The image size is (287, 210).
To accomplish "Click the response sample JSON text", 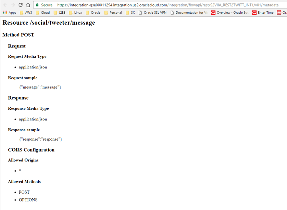I will click(x=40, y=139).
